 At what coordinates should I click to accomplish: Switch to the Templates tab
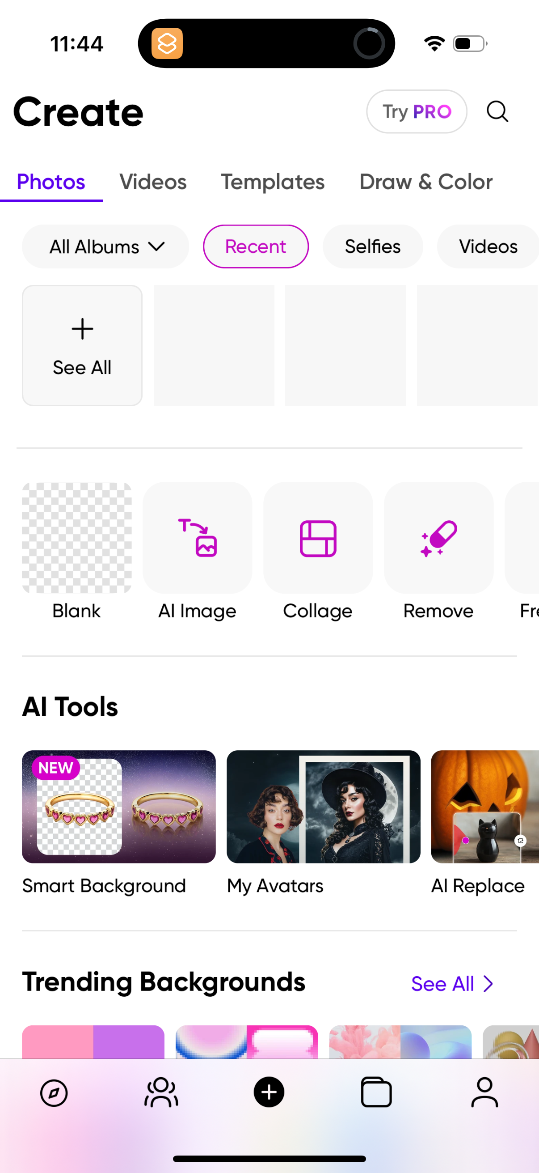tap(273, 182)
